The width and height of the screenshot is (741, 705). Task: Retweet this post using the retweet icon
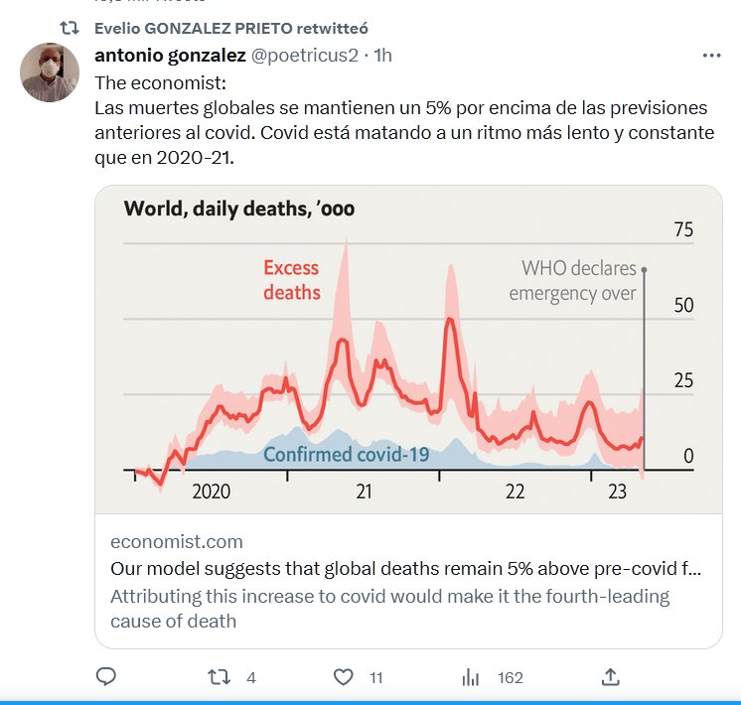coord(220,677)
